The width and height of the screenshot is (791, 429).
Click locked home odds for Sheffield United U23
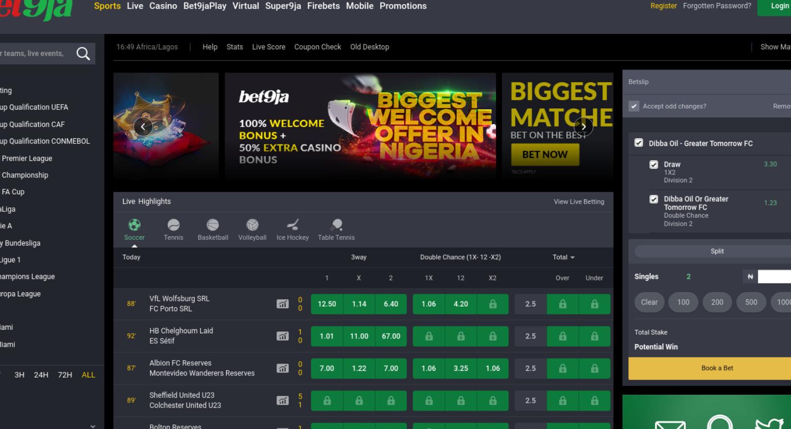click(327, 400)
